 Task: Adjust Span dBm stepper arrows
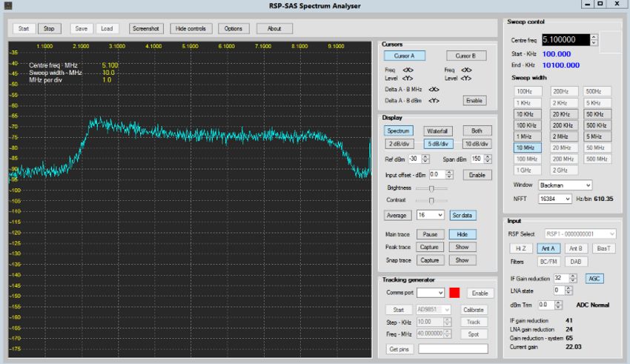(x=488, y=159)
